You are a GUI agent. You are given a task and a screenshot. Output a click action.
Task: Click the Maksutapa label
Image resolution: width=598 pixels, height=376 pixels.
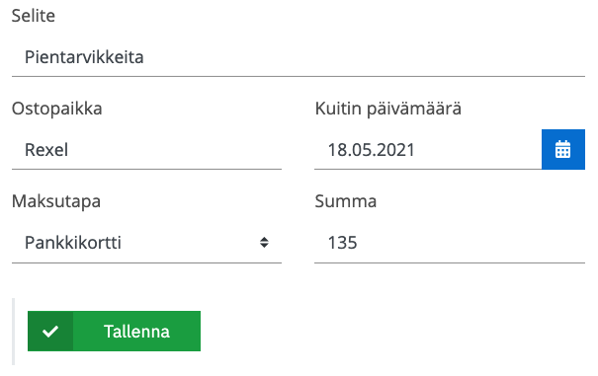[56, 201]
